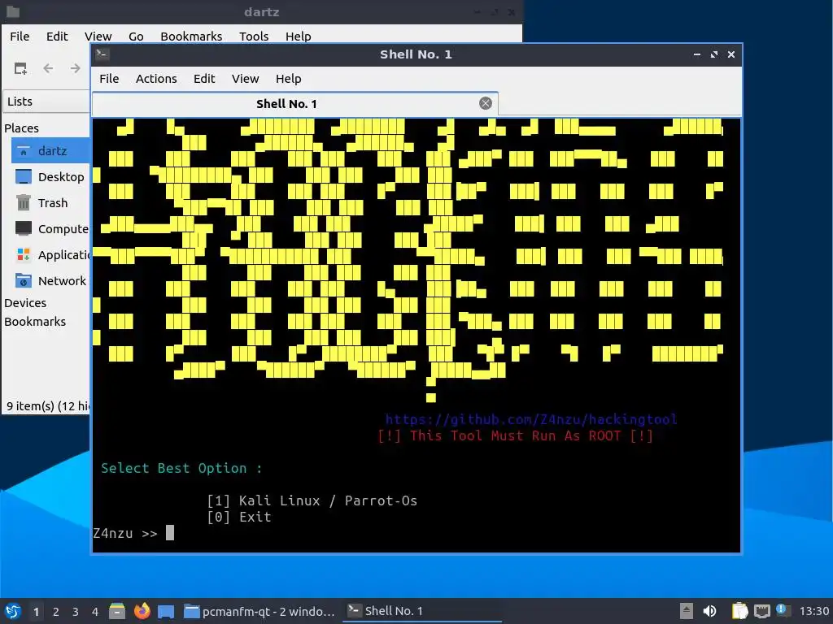The image size is (833, 624).
Task: Open the Edit menu in the dartz file manager
Action: (57, 37)
